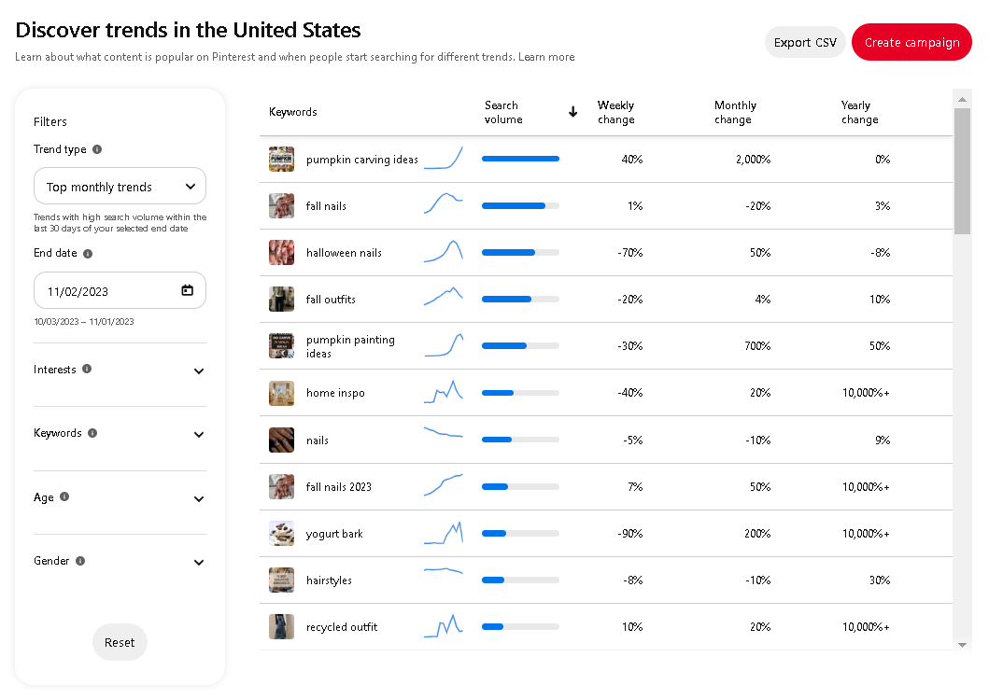Click the End date info icon
Screen dimensions: 989x699
point(89,253)
